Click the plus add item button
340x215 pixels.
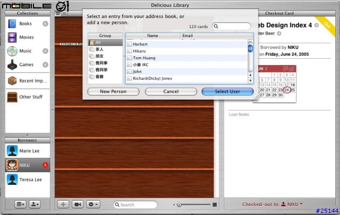point(63,204)
